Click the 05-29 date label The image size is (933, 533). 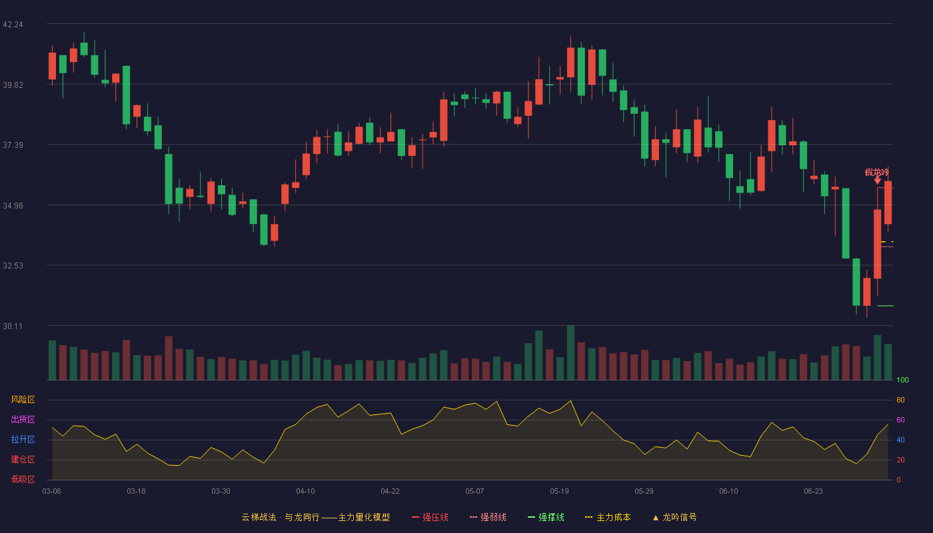tap(644, 491)
